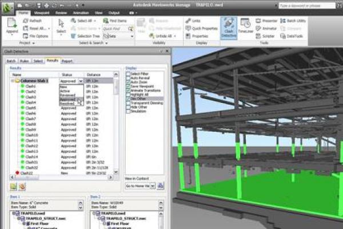Activate the Select cursor tool
The height and width of the screenshot is (229, 343).
[x=62, y=27]
